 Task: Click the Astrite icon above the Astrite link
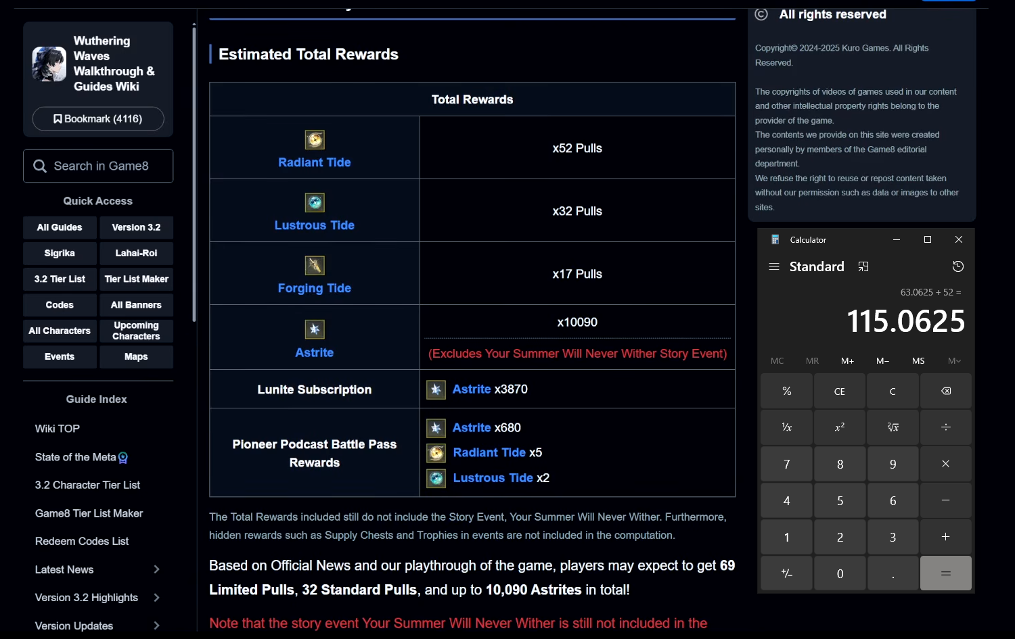click(x=315, y=329)
